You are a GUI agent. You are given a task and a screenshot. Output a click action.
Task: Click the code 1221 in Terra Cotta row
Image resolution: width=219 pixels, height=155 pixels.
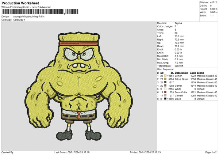(x=193, y=92)
